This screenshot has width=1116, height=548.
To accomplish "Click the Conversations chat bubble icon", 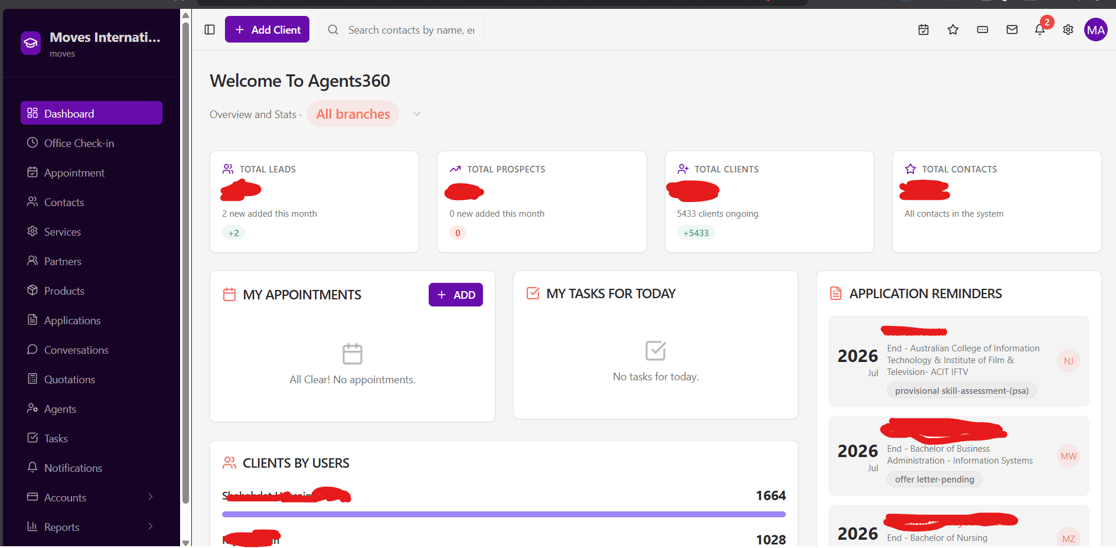I will (x=32, y=349).
